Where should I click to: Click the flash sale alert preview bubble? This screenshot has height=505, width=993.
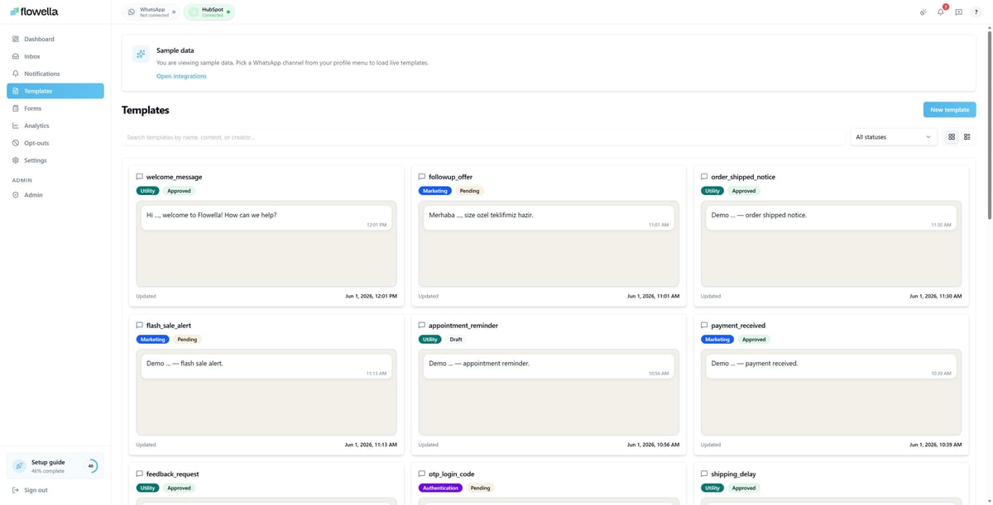pyautogui.click(x=266, y=367)
